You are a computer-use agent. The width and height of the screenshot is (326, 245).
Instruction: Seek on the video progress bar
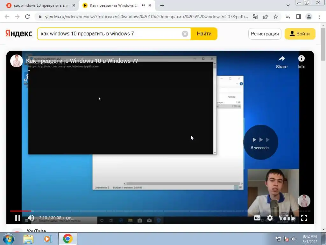[x=160, y=211]
